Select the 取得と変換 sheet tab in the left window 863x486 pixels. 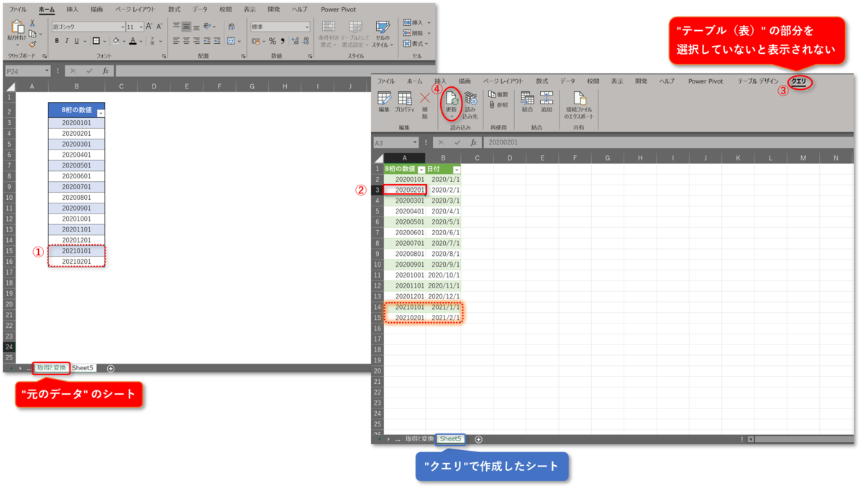[51, 368]
